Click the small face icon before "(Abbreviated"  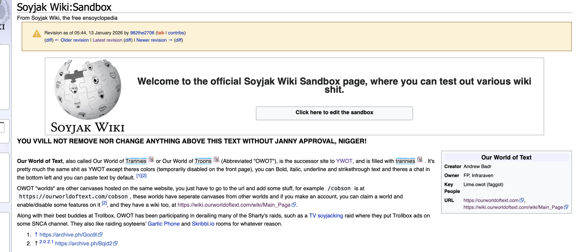(x=216, y=160)
